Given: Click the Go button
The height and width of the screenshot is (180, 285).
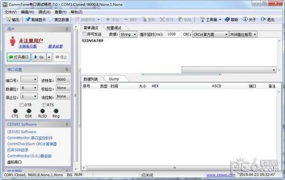Looking at the screenshot, I should click(x=39, y=57).
